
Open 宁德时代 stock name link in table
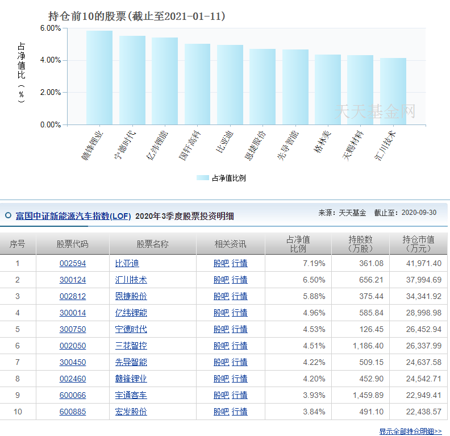click(131, 329)
